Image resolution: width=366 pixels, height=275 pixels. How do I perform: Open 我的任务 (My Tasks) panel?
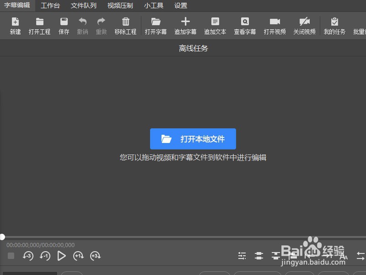[x=334, y=25]
